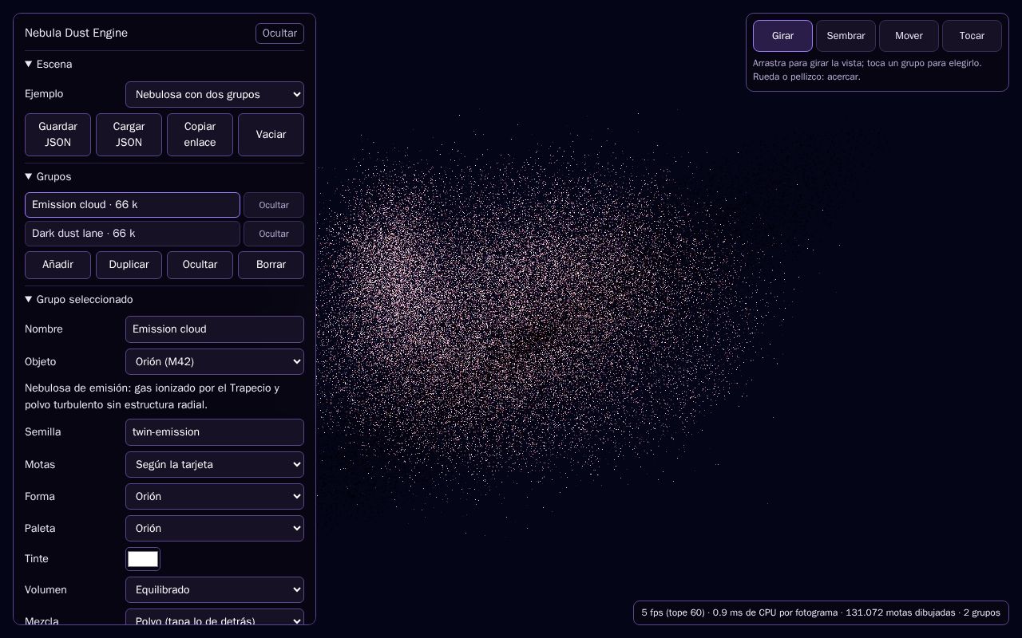The width and height of the screenshot is (1022, 638).
Task: Open the Forma dropdown
Action: [215, 496]
